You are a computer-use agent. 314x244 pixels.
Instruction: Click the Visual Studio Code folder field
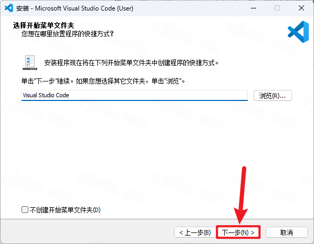tap(134, 95)
